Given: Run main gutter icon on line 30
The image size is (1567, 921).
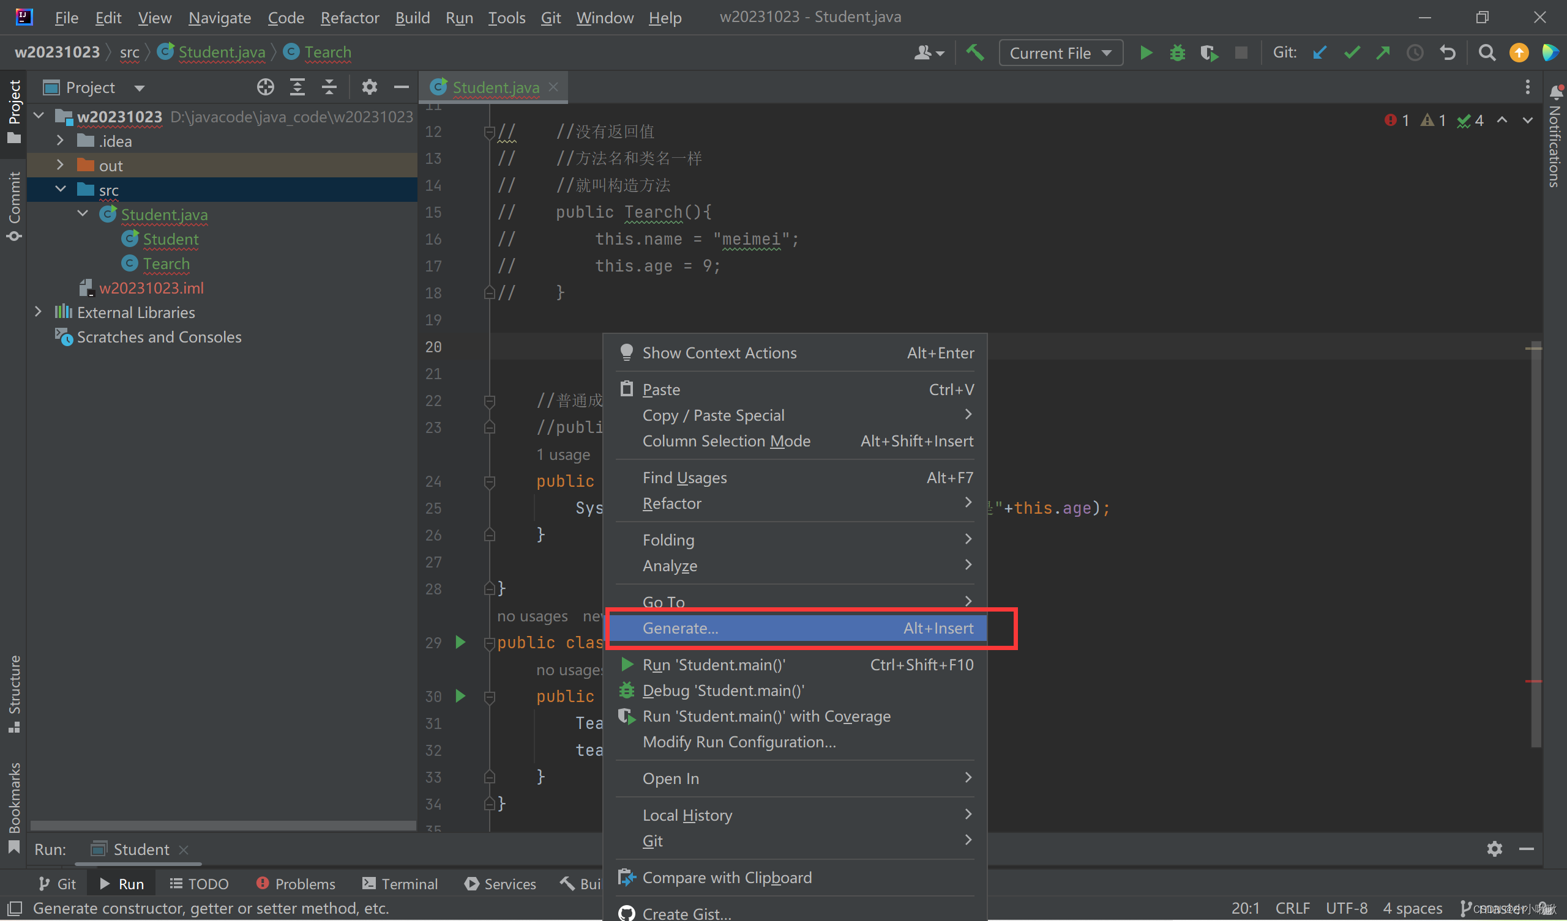Looking at the screenshot, I should pos(460,695).
